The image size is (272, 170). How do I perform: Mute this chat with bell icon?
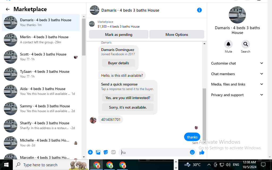(228, 44)
